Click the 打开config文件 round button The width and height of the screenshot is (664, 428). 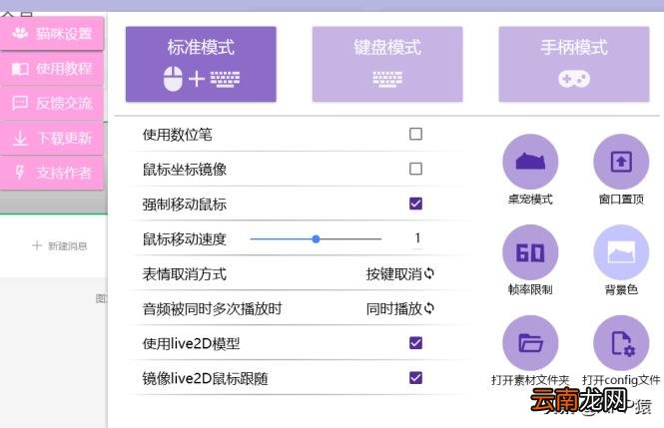pos(621,343)
